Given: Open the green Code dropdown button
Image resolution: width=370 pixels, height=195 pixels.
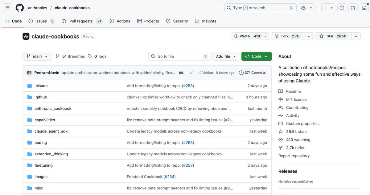Looking at the screenshot, I should (257, 56).
